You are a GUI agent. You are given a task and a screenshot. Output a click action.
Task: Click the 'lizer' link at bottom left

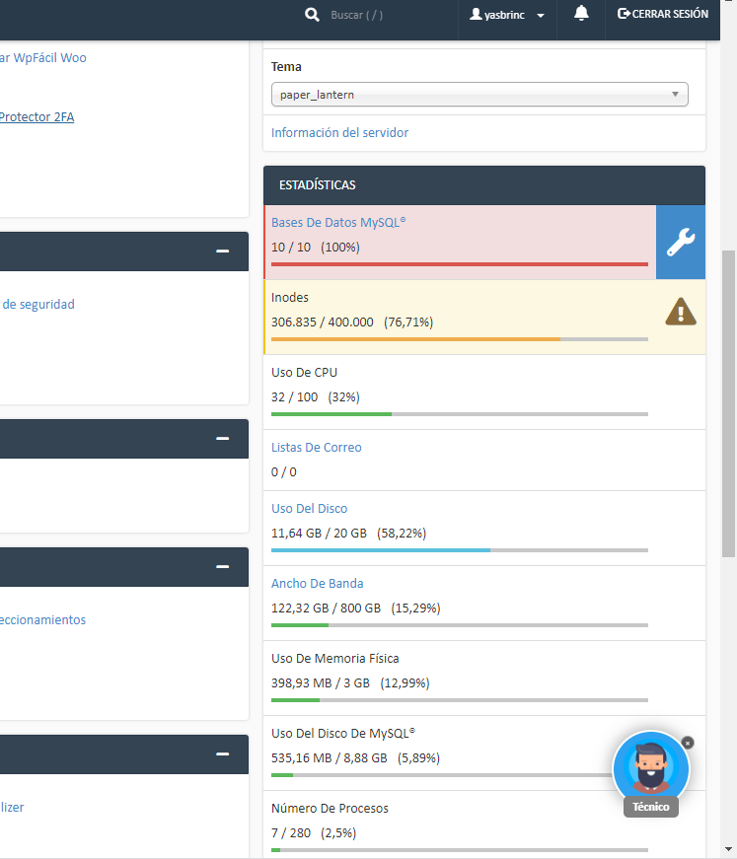(x=12, y=807)
